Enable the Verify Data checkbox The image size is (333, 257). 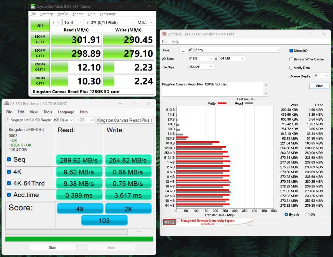click(x=291, y=68)
